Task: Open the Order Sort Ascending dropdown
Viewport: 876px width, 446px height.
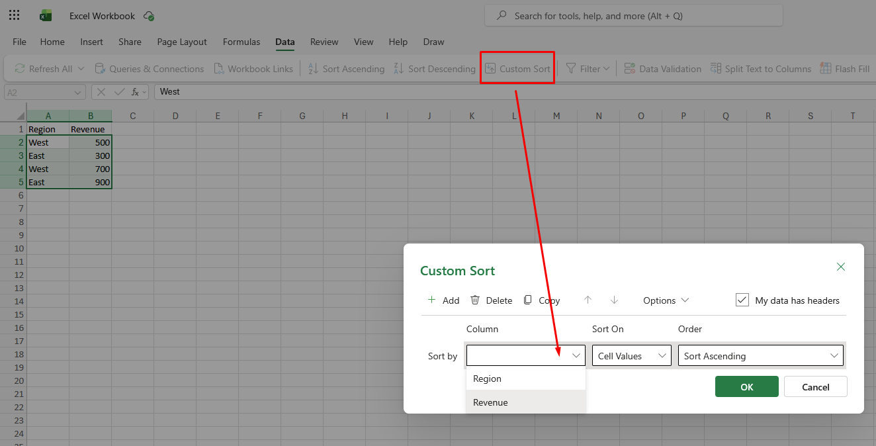Action: [x=761, y=355]
